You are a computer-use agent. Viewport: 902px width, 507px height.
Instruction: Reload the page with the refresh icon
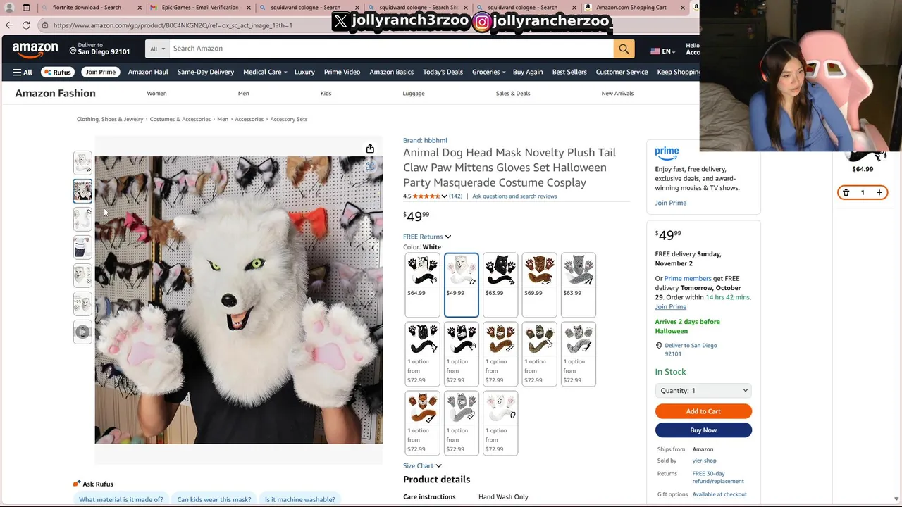26,25
